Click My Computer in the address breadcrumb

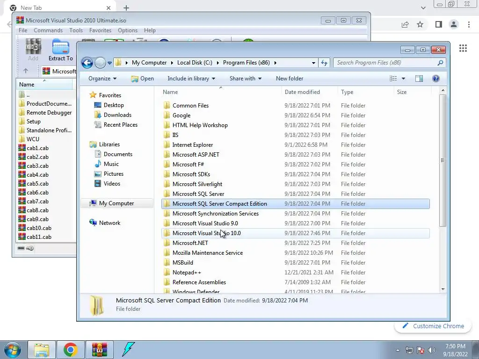click(x=149, y=63)
